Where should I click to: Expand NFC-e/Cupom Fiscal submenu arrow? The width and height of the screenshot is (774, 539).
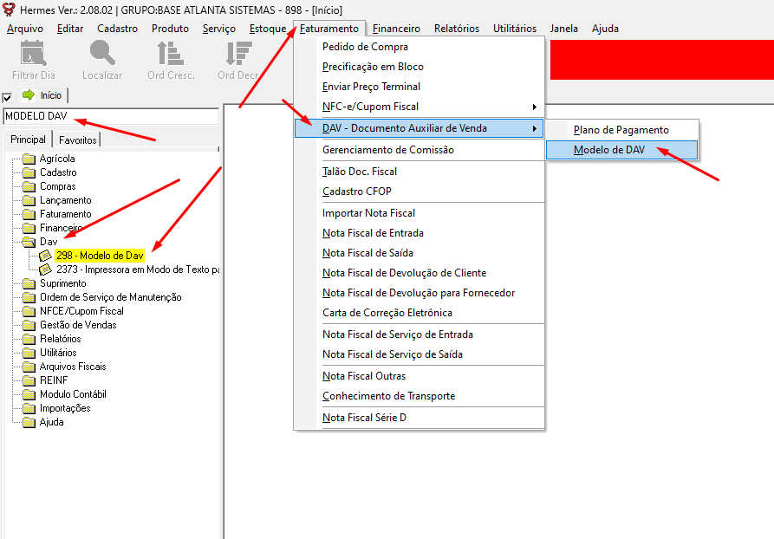[x=534, y=107]
